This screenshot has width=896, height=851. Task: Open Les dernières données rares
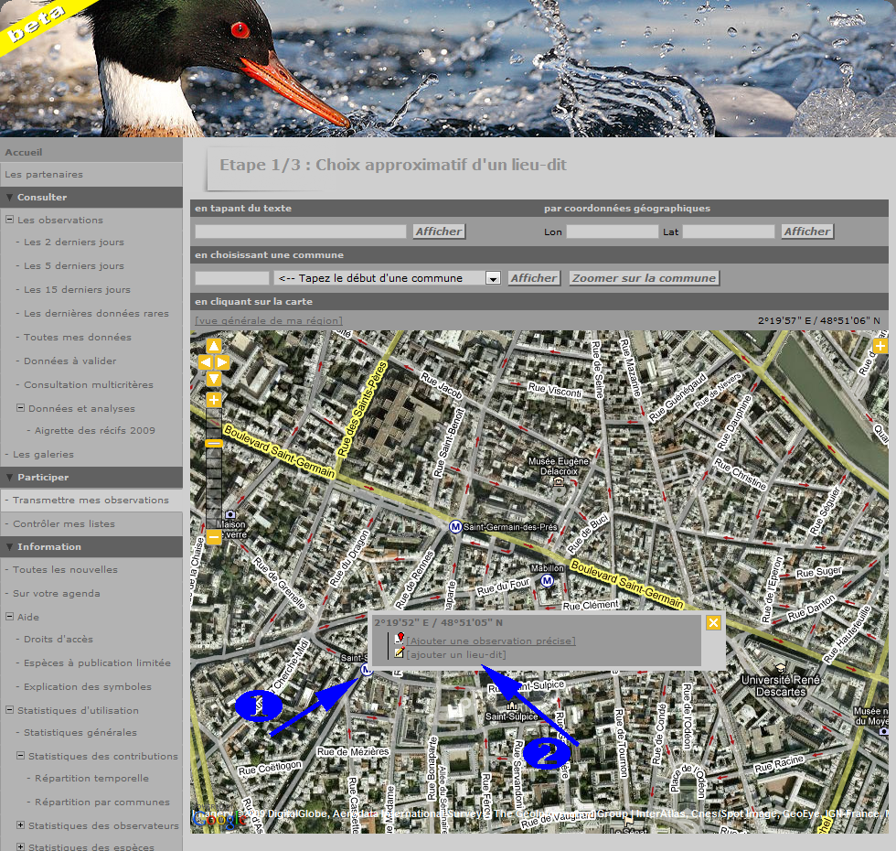click(x=96, y=313)
